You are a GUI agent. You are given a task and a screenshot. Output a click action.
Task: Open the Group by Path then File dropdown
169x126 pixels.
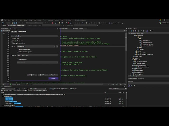(38, 89)
